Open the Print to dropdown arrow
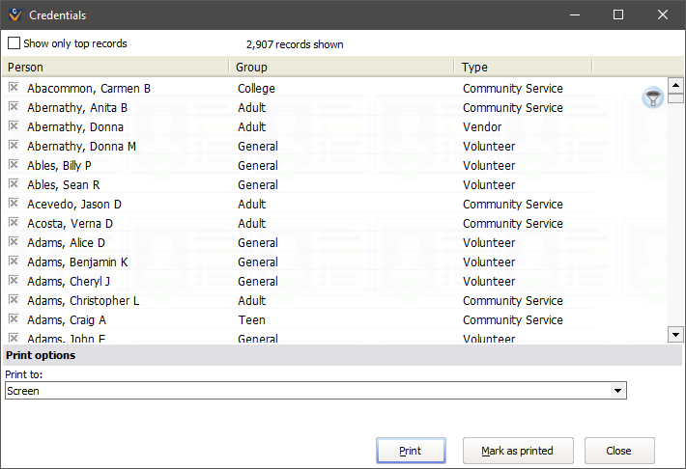This screenshot has width=686, height=469. pos(617,390)
